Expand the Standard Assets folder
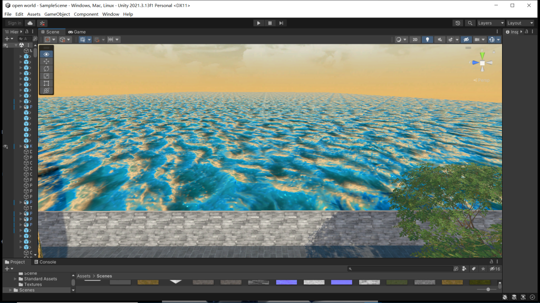 (15, 279)
